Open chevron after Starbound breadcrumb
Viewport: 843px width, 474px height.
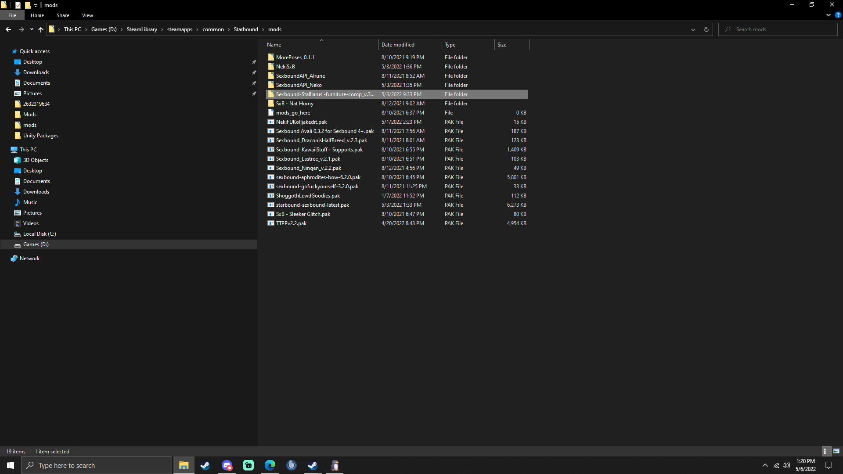pyautogui.click(x=263, y=29)
